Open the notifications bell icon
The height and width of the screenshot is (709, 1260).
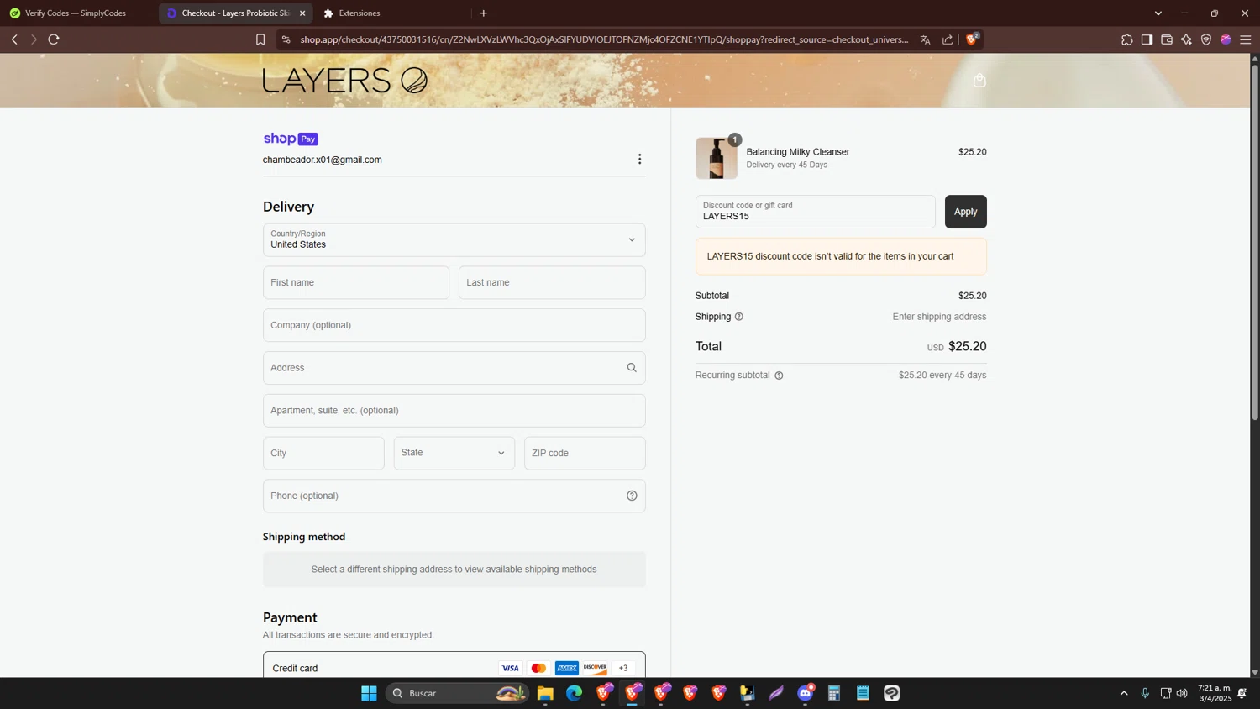[1242, 693]
